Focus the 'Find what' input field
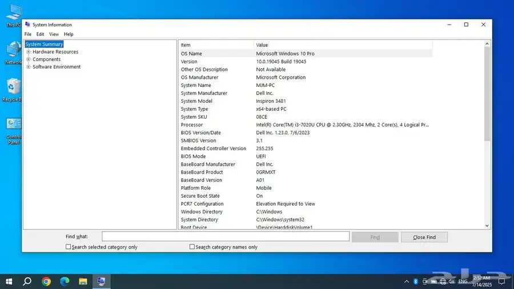Viewport: 514px width, 289px height. tap(226, 236)
